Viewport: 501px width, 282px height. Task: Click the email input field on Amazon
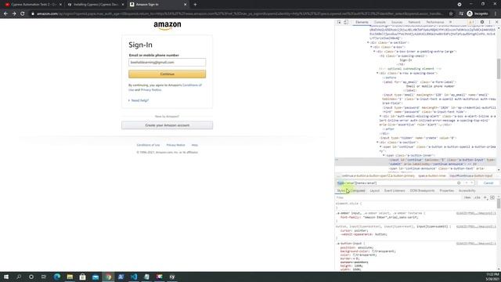click(x=167, y=63)
